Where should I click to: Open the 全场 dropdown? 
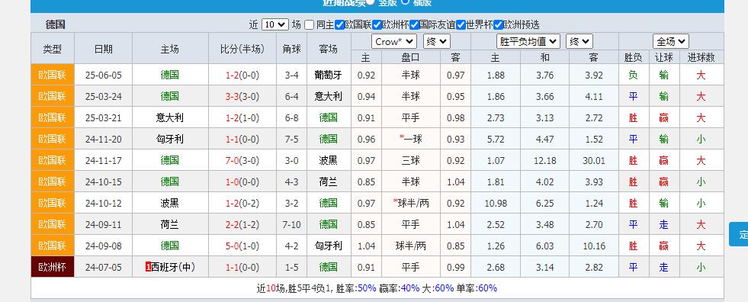[x=671, y=41]
